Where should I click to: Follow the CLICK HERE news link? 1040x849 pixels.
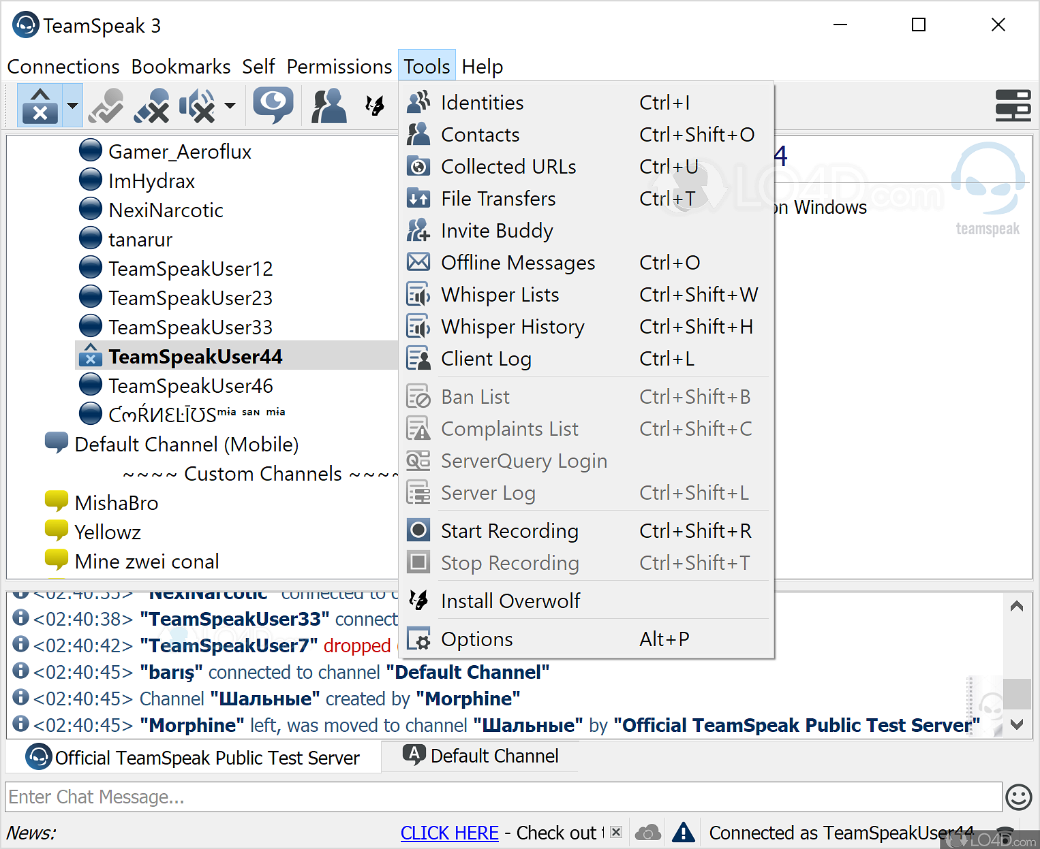(450, 833)
